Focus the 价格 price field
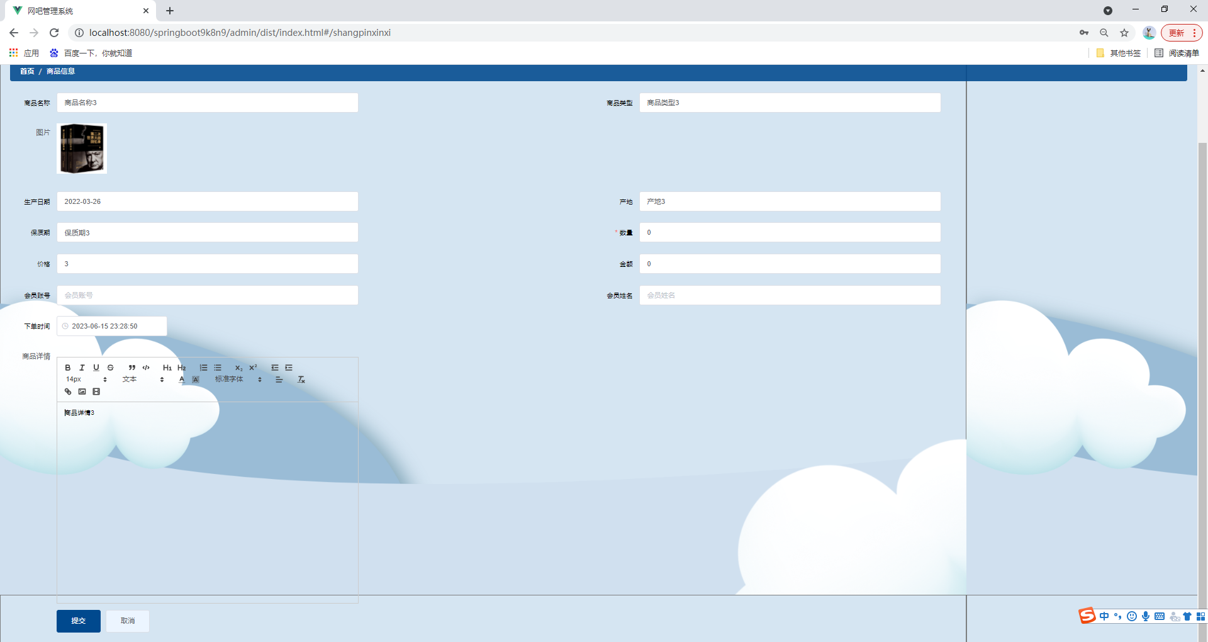The height and width of the screenshot is (642, 1208). (x=208, y=264)
